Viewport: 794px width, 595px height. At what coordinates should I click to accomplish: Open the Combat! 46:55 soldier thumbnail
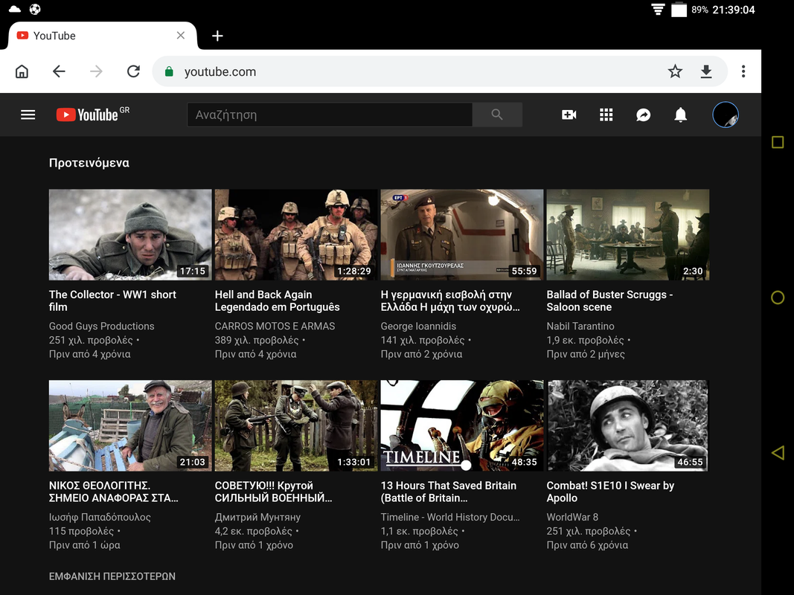tap(628, 425)
